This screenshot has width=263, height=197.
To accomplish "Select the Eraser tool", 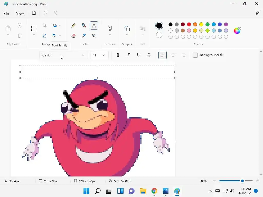I will [73, 35].
